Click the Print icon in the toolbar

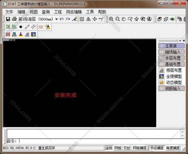point(14,19)
